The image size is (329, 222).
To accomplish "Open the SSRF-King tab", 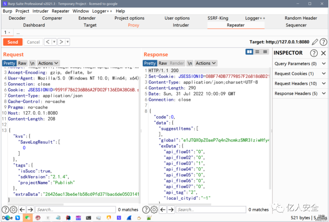I will 218,18.
